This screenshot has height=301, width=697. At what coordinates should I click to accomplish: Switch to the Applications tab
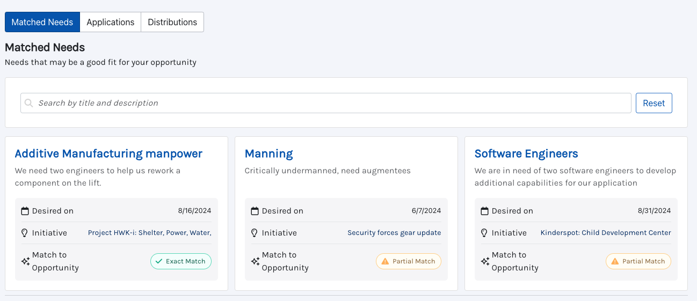click(110, 22)
